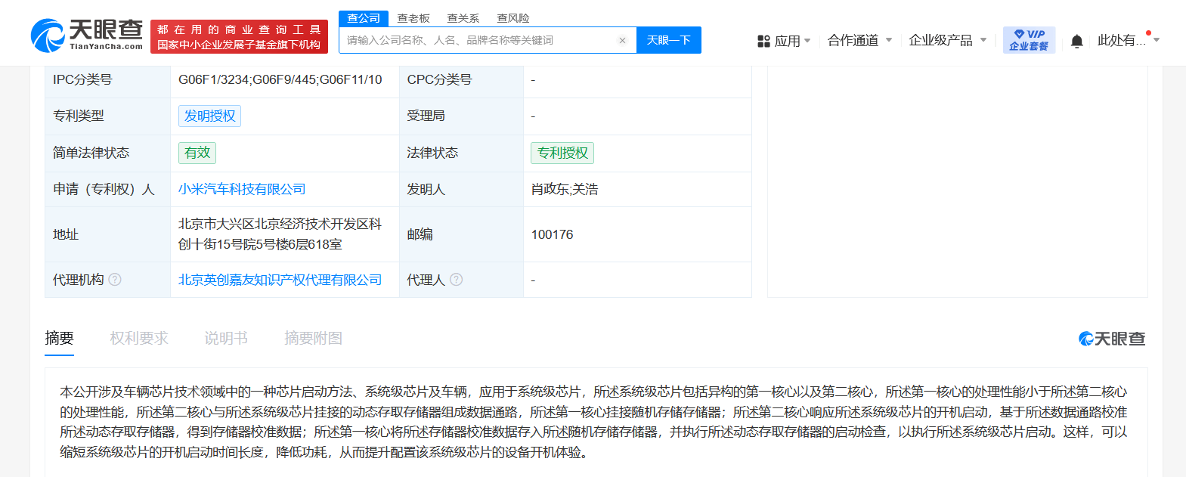
Task: Focus the company name search field
Action: click(480, 40)
